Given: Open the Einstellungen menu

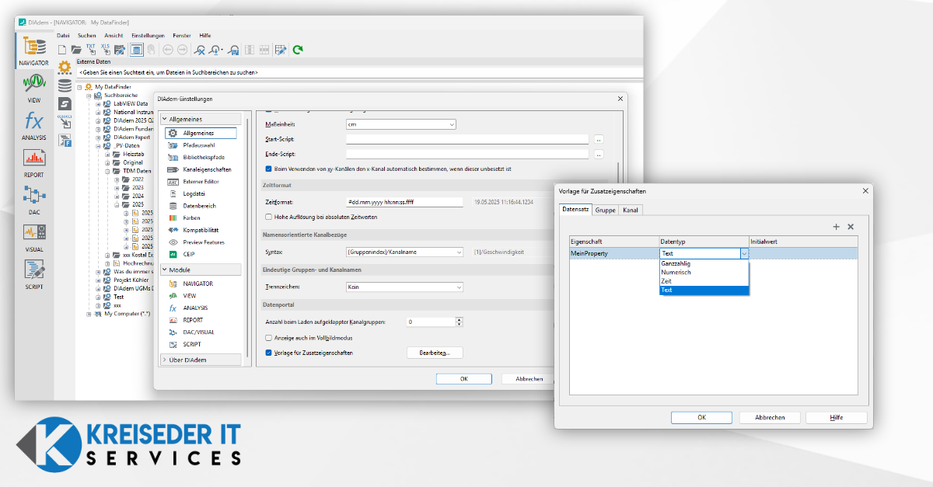Looking at the screenshot, I should [x=148, y=36].
